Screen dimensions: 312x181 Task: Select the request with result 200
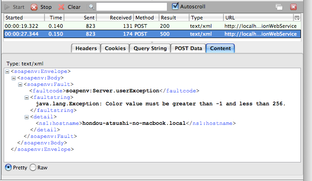click(x=152, y=26)
